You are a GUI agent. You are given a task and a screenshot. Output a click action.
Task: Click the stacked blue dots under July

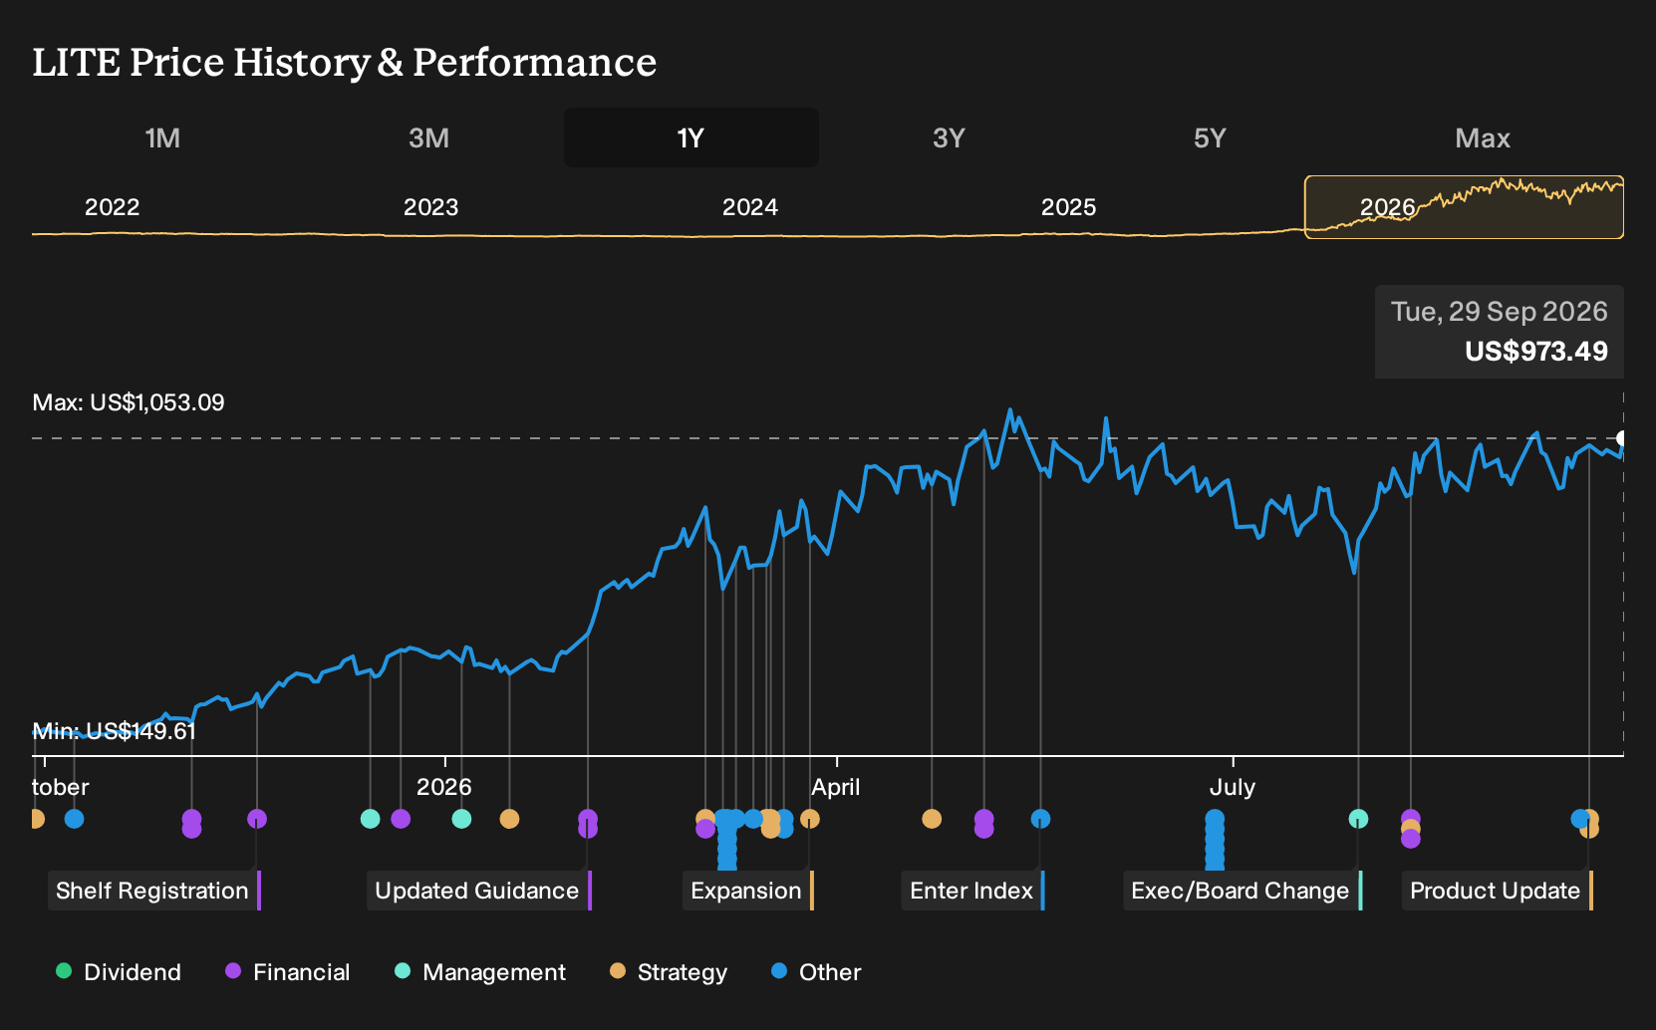tap(1215, 839)
